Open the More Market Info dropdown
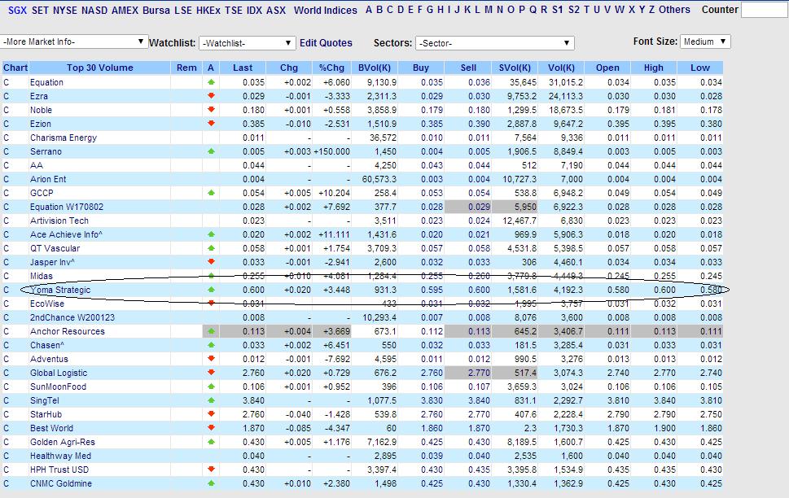Viewport: 789px width, 498px height. (74, 41)
